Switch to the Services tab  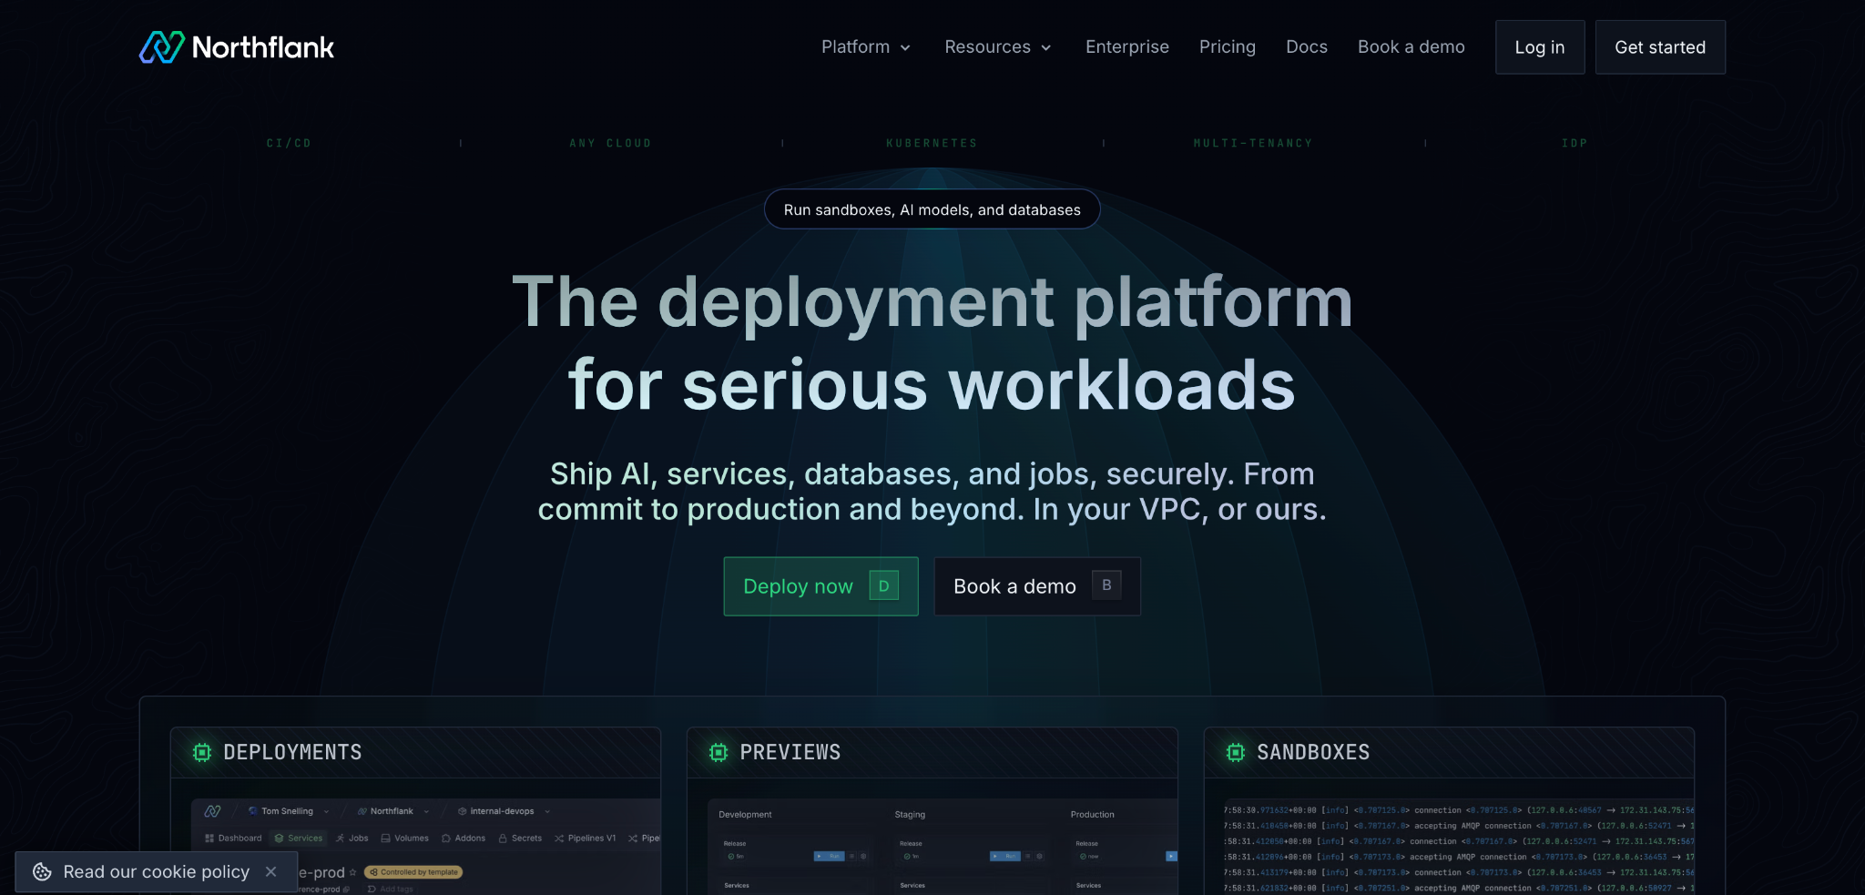(x=299, y=839)
